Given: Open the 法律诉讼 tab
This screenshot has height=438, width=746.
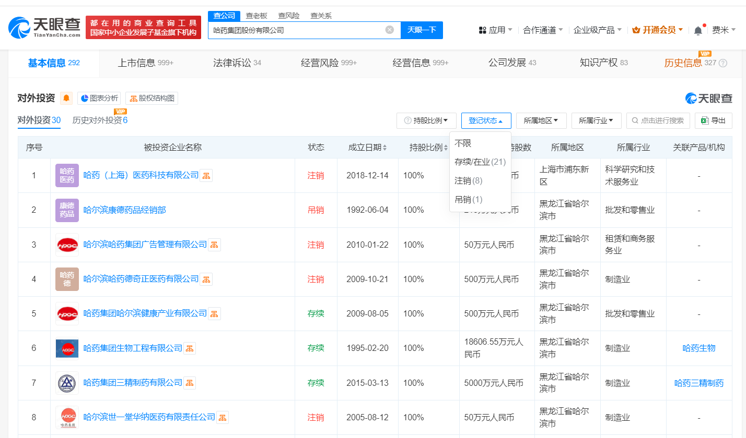Looking at the screenshot, I should 237,63.
